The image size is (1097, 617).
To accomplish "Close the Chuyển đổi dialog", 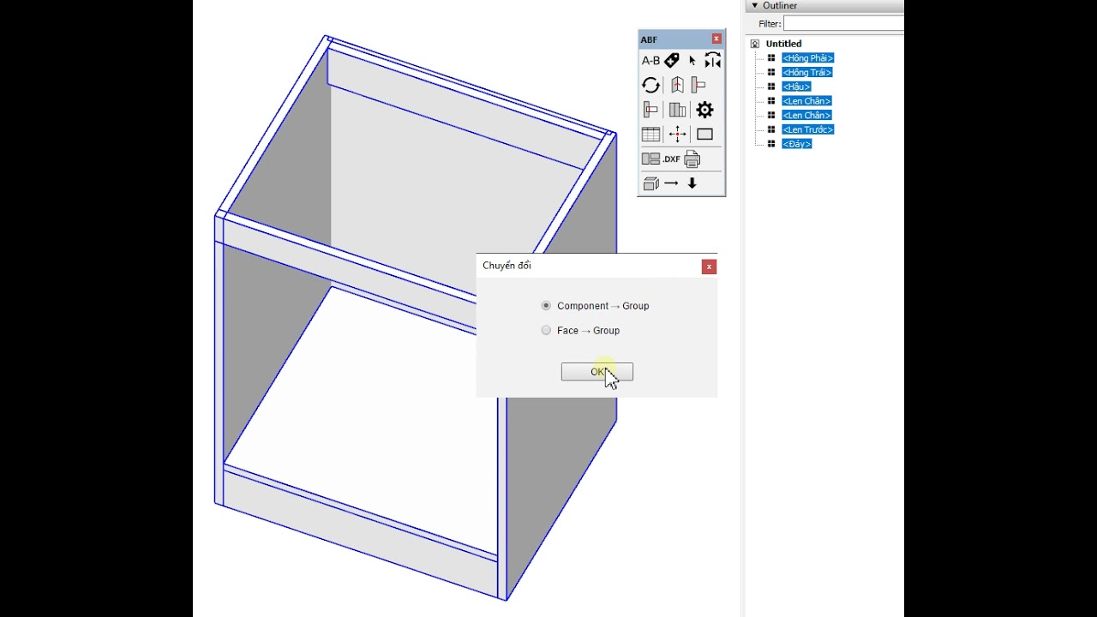I will click(709, 267).
